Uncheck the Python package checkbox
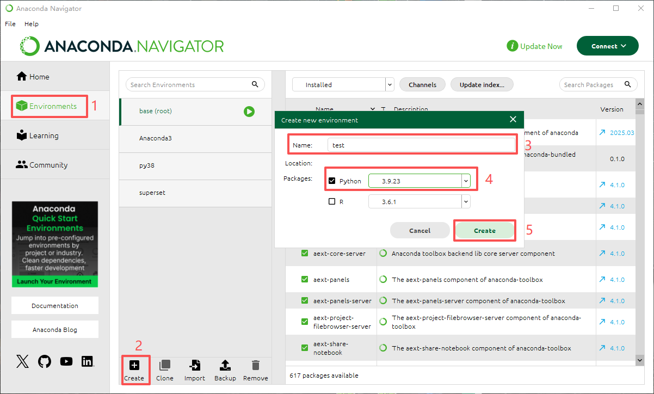 coord(332,181)
